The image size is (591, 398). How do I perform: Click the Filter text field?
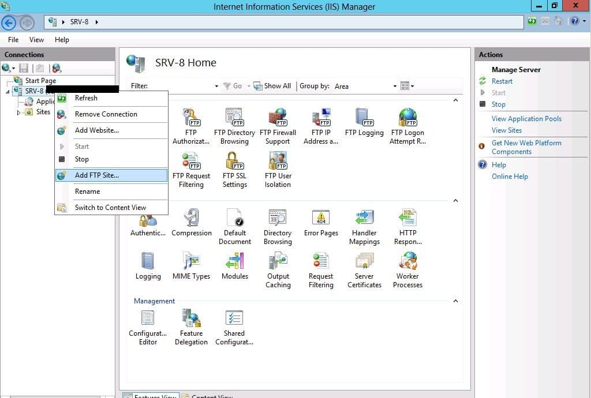coord(181,86)
